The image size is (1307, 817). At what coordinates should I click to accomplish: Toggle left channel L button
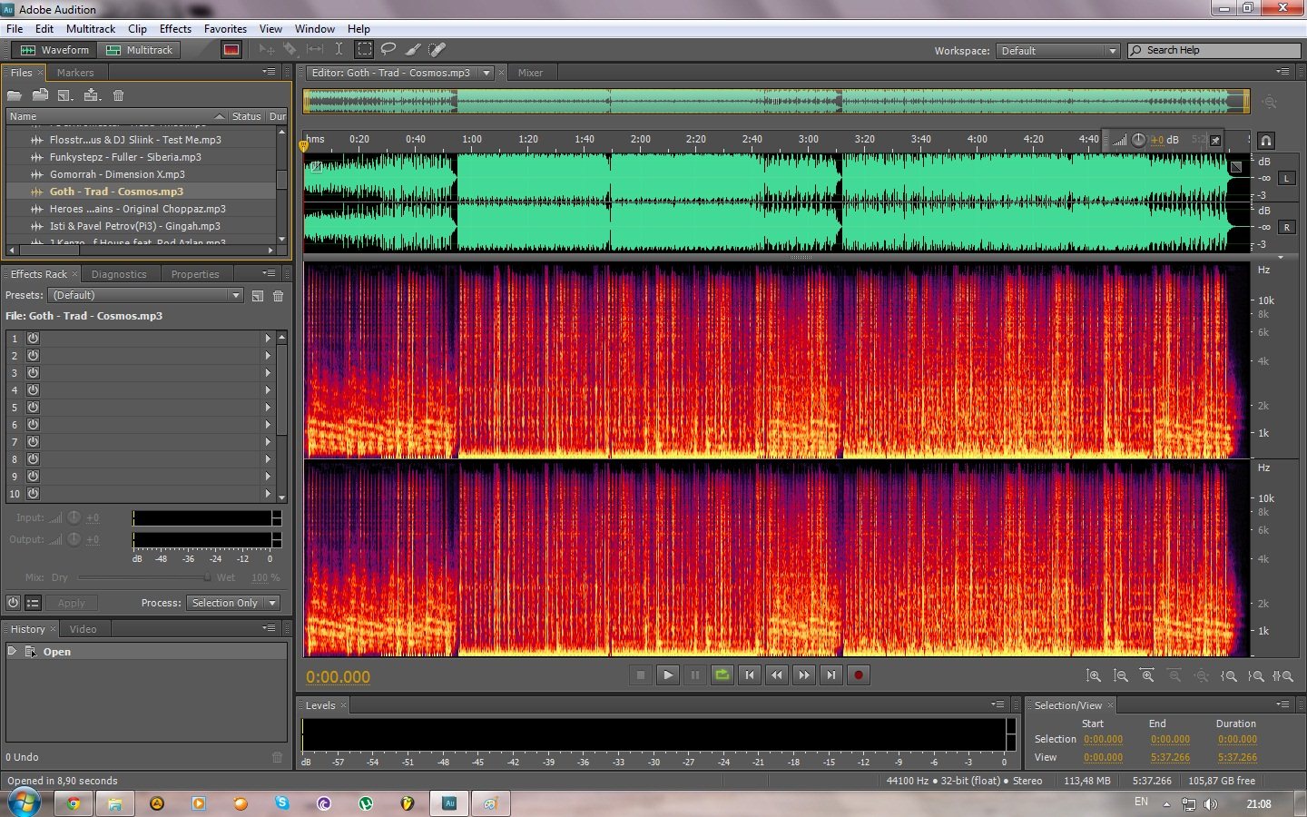click(1286, 179)
